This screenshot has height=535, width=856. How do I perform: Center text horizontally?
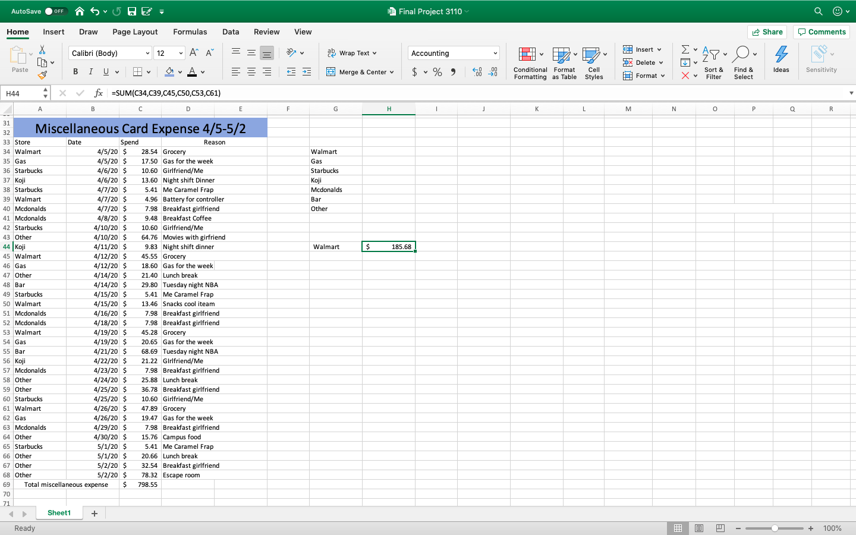pyautogui.click(x=251, y=72)
